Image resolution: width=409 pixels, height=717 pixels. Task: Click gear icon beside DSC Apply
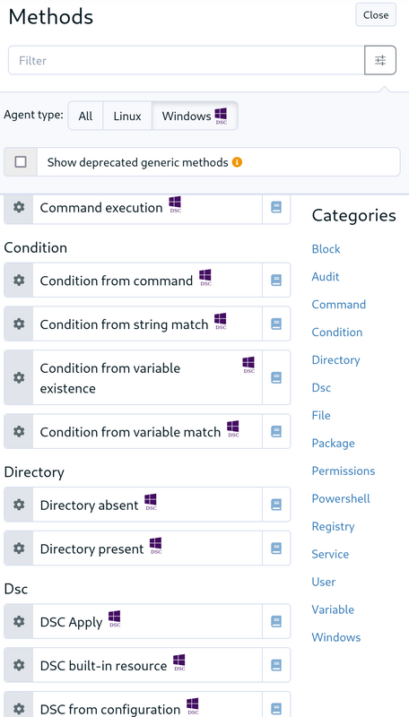(x=19, y=621)
